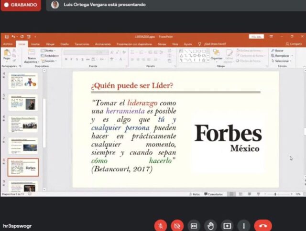Select the star shape in shapes gallery
The height and width of the screenshot is (231, 306).
coord(204,60)
